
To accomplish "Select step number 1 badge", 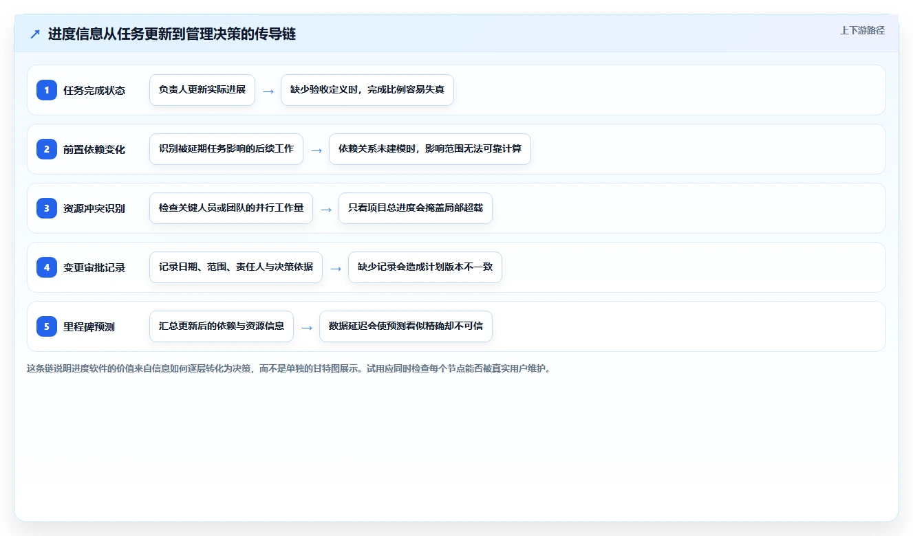I will pyautogui.click(x=47, y=90).
